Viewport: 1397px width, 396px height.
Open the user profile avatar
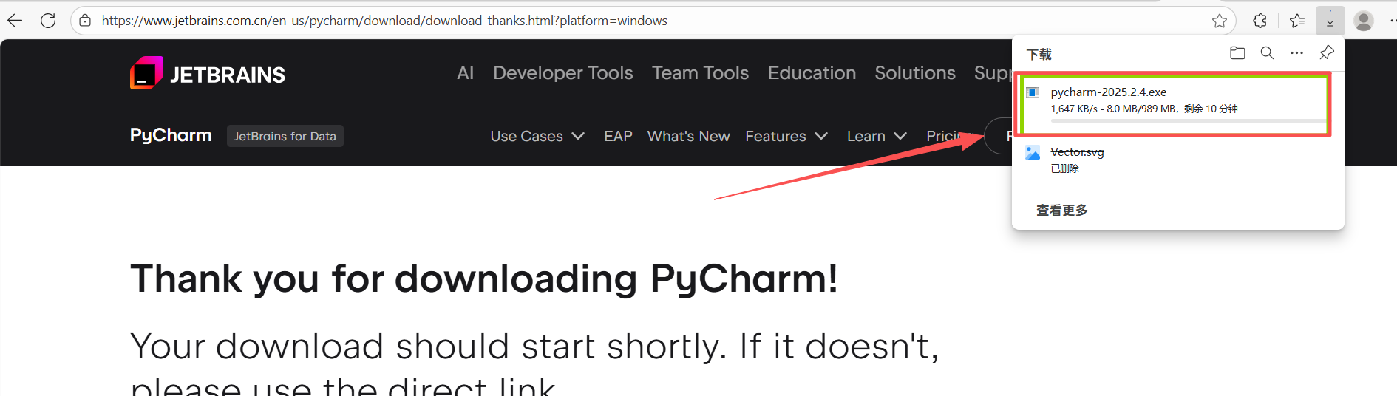(x=1364, y=21)
